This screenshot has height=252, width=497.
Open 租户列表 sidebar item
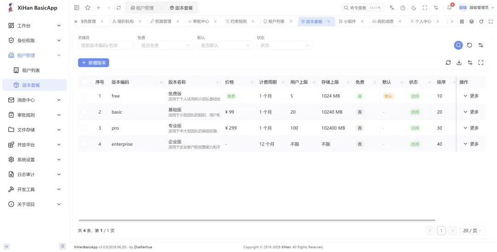tap(35, 70)
